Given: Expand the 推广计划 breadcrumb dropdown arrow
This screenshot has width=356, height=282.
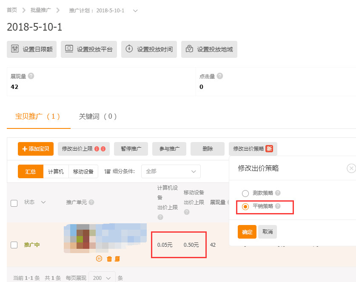Looking at the screenshot, I should pyautogui.click(x=135, y=11).
